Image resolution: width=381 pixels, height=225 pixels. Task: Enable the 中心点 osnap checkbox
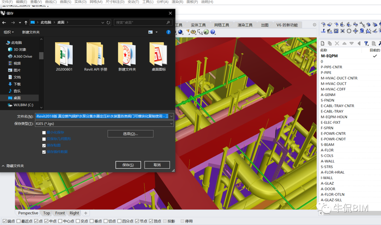click(60, 221)
